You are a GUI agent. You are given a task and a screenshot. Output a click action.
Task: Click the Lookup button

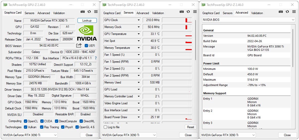coord(87,20)
